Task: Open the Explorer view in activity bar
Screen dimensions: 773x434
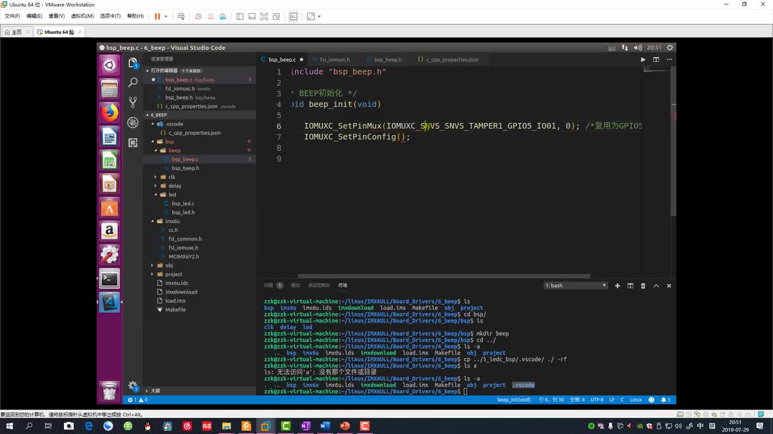Action: [x=133, y=63]
